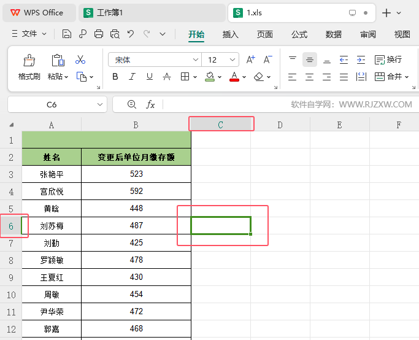This screenshot has height=340, width=419.
Task: Justify text alignment icon
Action: coord(344,77)
